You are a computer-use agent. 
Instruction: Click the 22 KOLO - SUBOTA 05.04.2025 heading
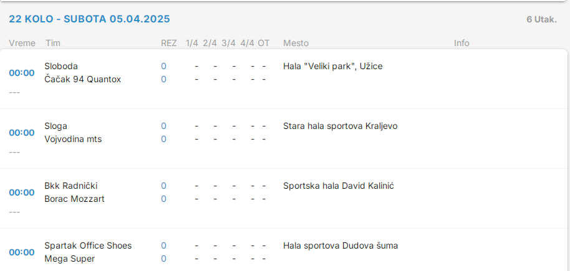coord(89,19)
